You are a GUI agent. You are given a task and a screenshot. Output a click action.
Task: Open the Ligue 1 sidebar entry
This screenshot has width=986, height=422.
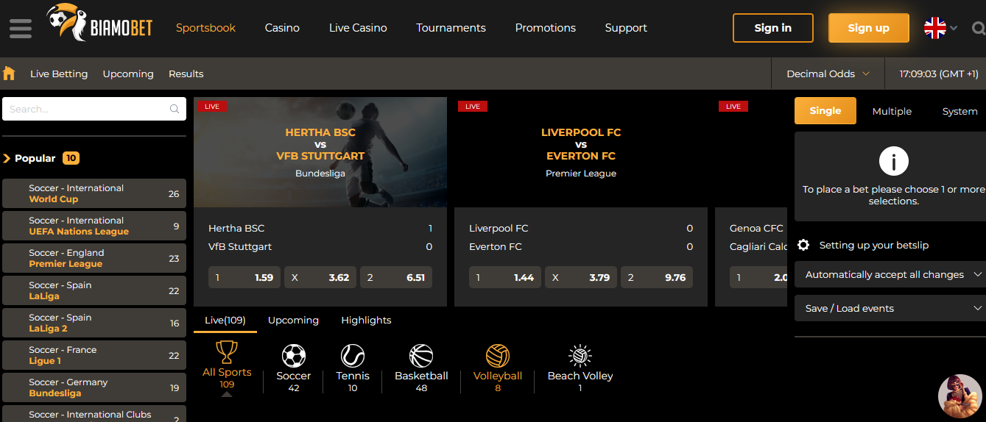coord(94,355)
